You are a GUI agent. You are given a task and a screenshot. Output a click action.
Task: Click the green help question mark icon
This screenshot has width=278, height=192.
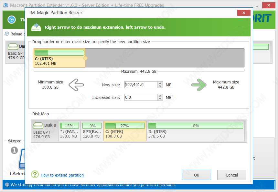pyautogui.click(x=35, y=175)
